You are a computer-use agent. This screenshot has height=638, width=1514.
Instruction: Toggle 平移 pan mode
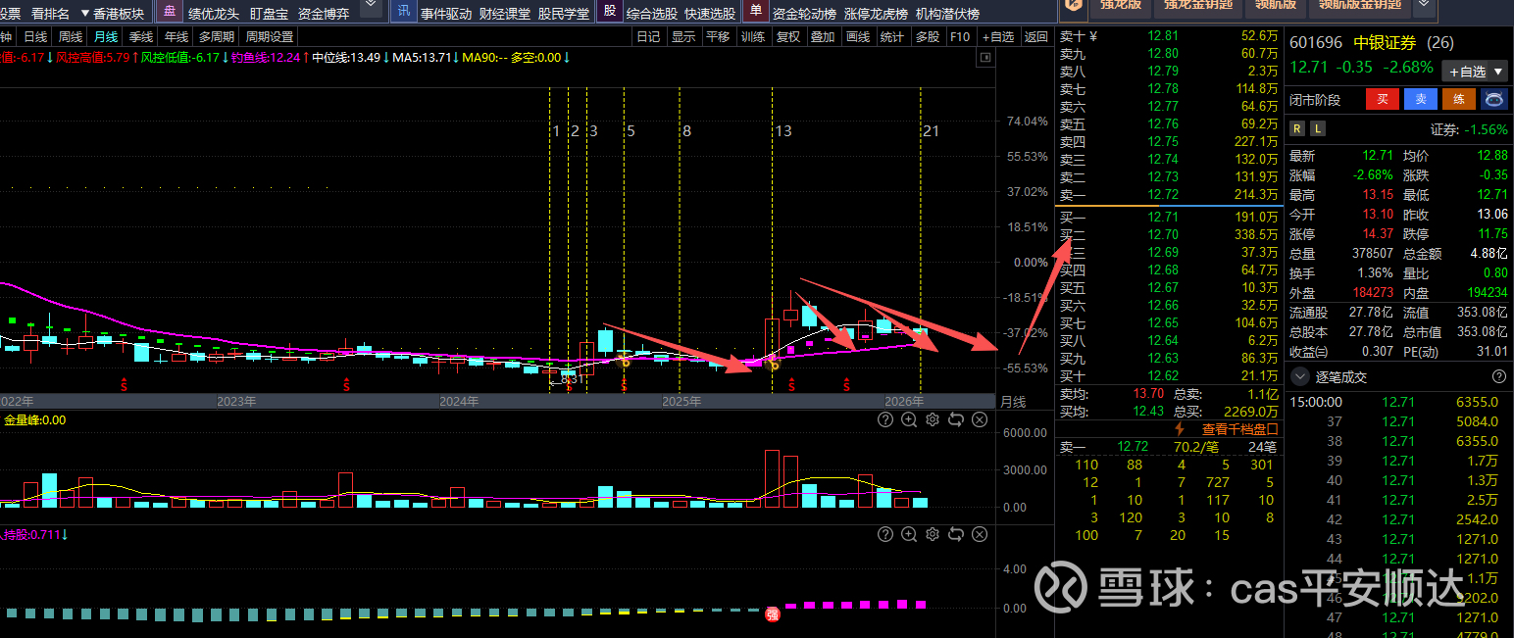pyautogui.click(x=718, y=37)
